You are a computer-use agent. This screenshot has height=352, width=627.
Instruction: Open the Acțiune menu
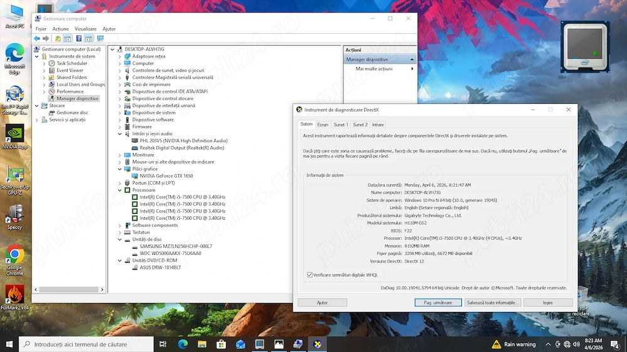pos(60,29)
